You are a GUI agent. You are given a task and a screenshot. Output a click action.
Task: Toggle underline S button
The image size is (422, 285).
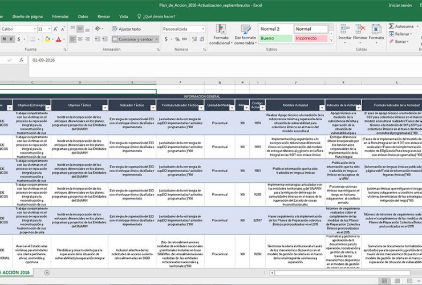pyautogui.click(x=19, y=39)
